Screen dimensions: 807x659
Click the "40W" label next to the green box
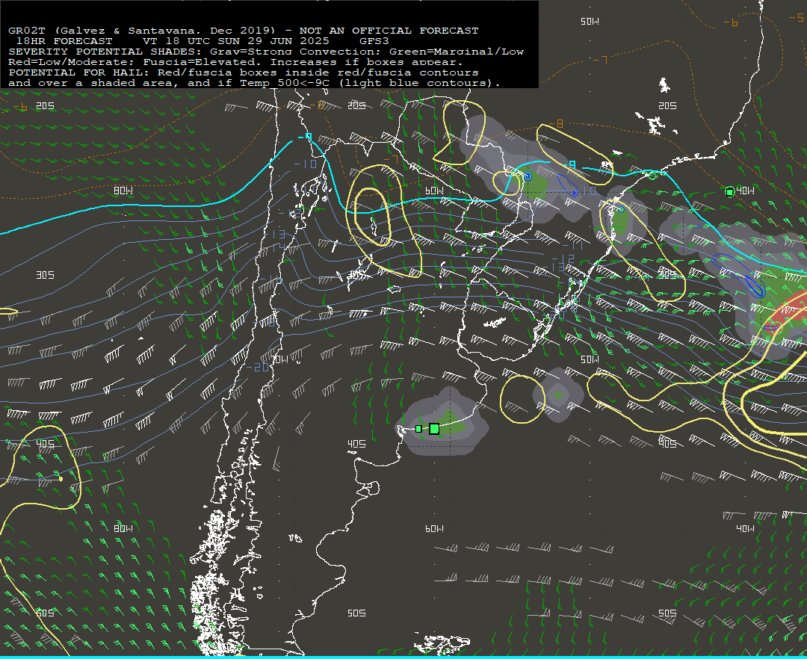point(745,191)
